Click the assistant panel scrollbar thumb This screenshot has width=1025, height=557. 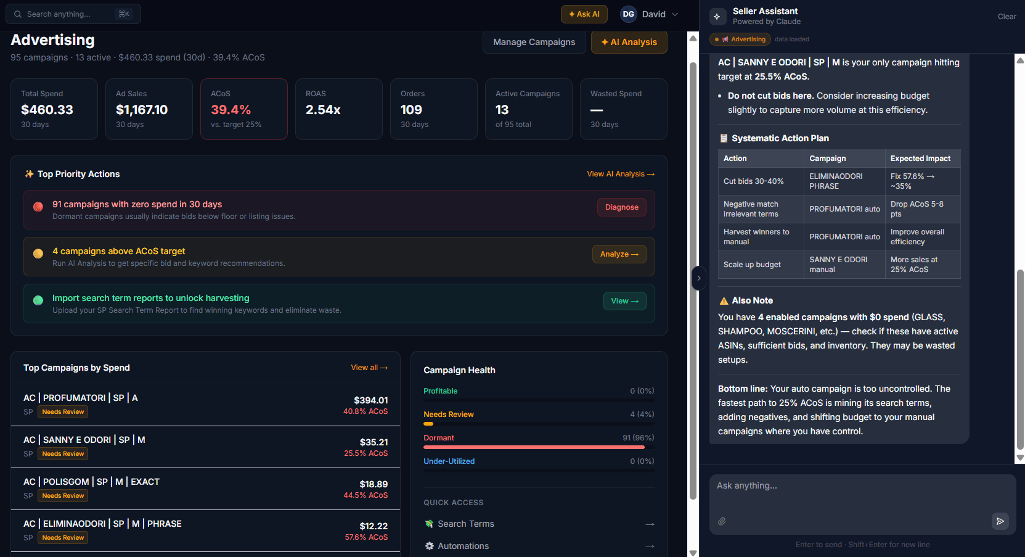[x=1020, y=360]
